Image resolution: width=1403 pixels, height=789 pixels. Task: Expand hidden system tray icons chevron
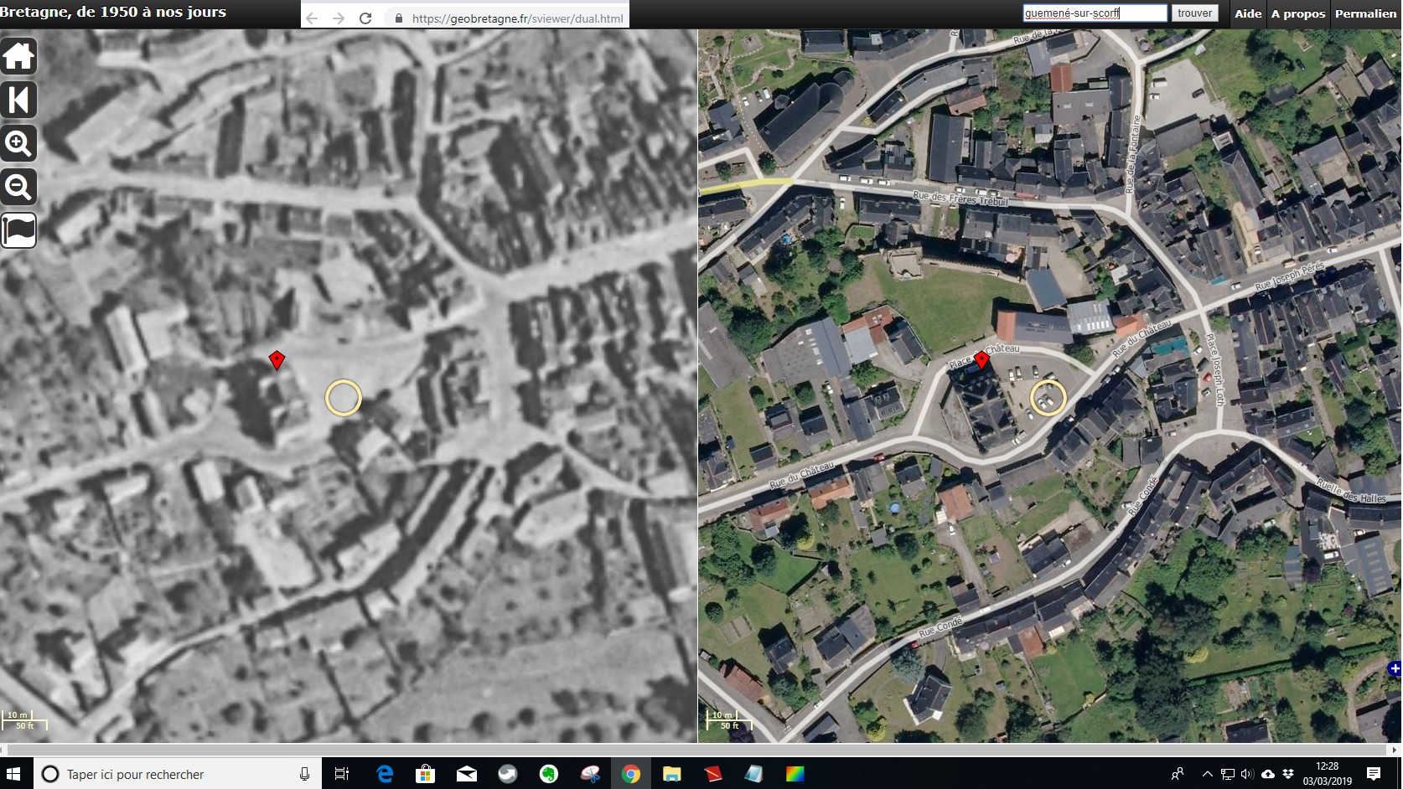1207,774
